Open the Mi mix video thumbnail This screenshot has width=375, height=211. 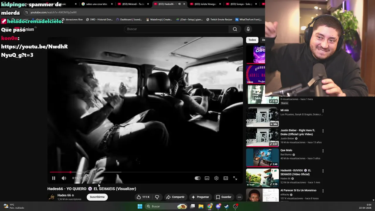click(262, 117)
